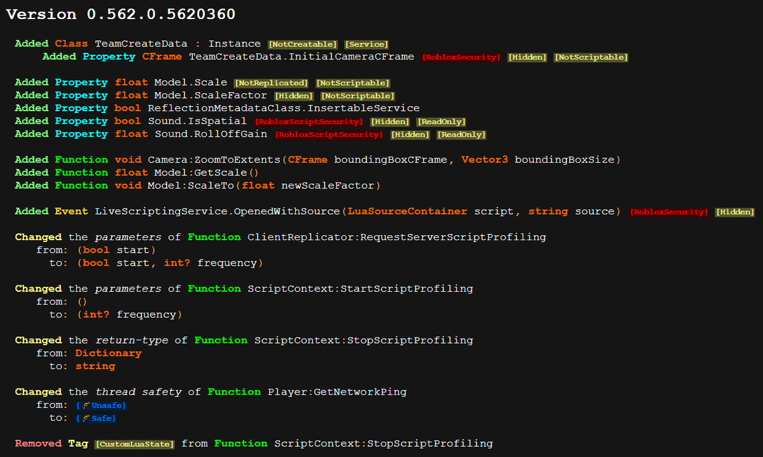Click the [NotScriptable] tag on Model.ScaleFactor
Viewport: 763px width, 457px height.
tap(357, 95)
